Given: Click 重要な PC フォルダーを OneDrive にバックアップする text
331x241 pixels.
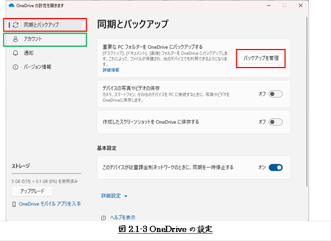Looking at the screenshot, I should pos(153,47).
